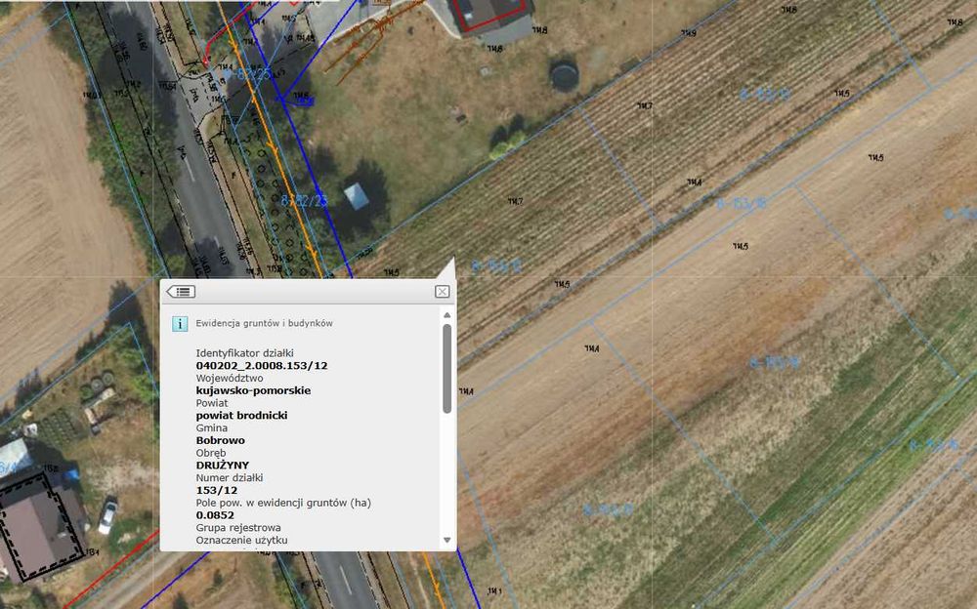Click the 'Identyfikator działki' label
Image resolution: width=977 pixels, height=609 pixels.
tap(244, 353)
